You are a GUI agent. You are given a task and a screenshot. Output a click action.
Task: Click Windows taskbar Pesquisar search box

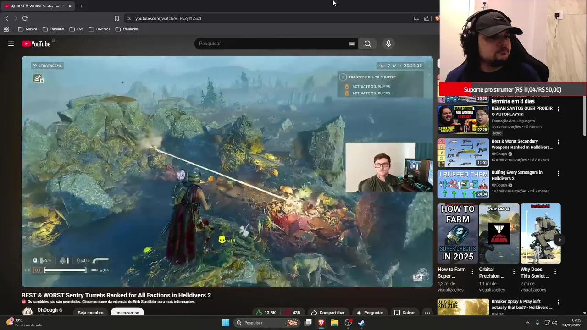[x=267, y=323]
